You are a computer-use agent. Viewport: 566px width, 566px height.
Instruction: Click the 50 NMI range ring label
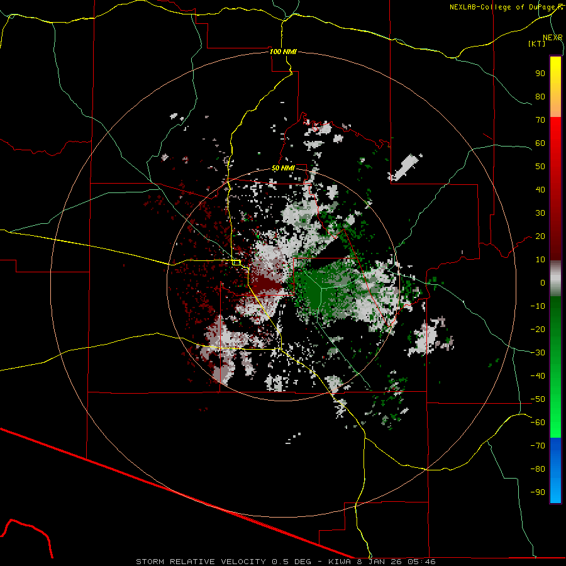click(283, 168)
